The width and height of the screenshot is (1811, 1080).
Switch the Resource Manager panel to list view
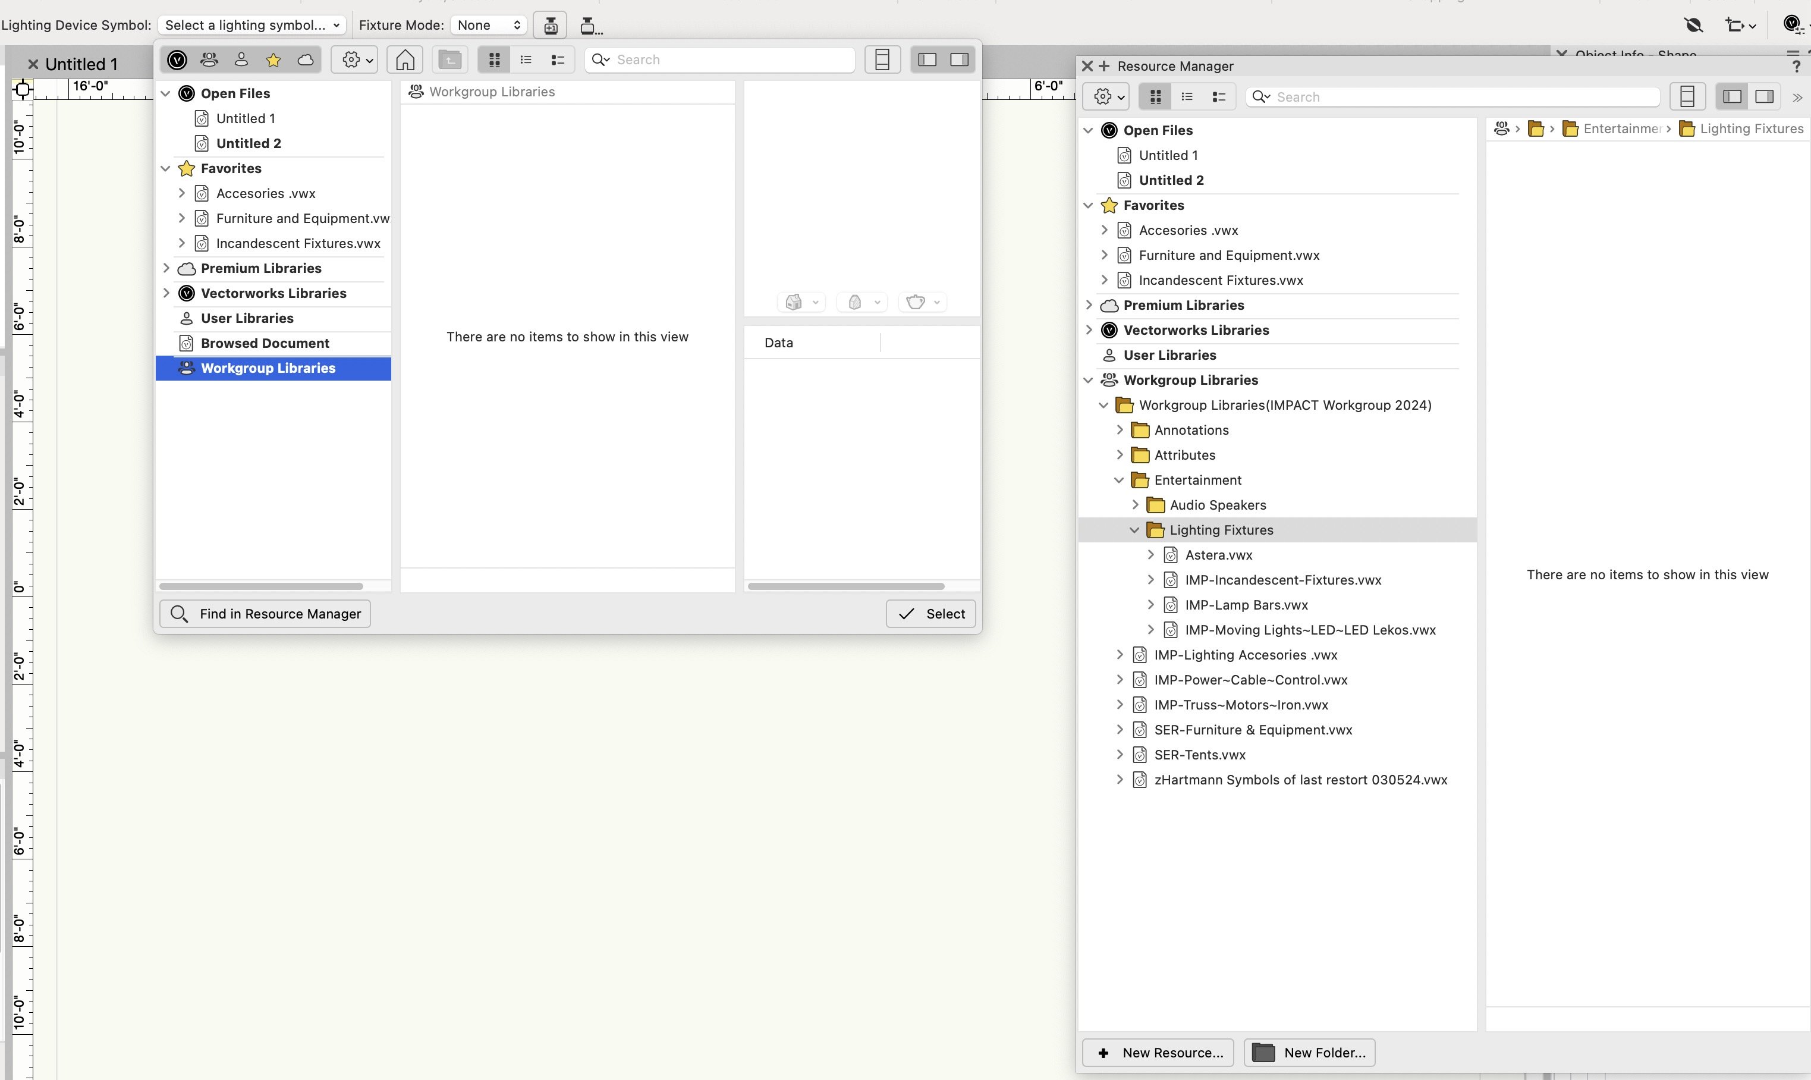tap(1187, 97)
